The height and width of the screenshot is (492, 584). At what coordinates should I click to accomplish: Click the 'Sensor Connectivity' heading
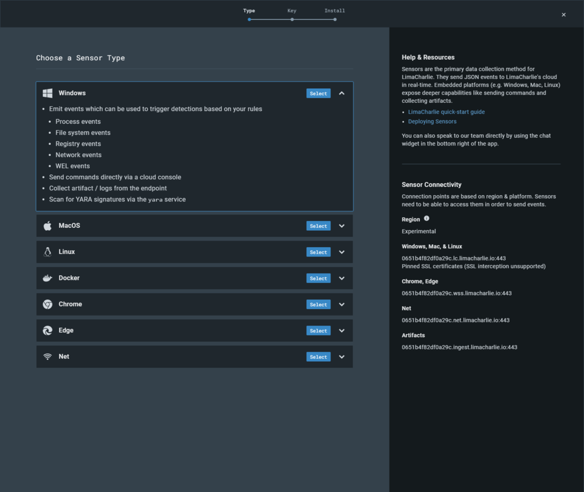coord(432,185)
